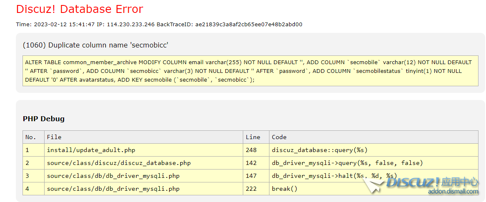Click the Duplicate column name error message

pyautogui.click(x=95, y=45)
